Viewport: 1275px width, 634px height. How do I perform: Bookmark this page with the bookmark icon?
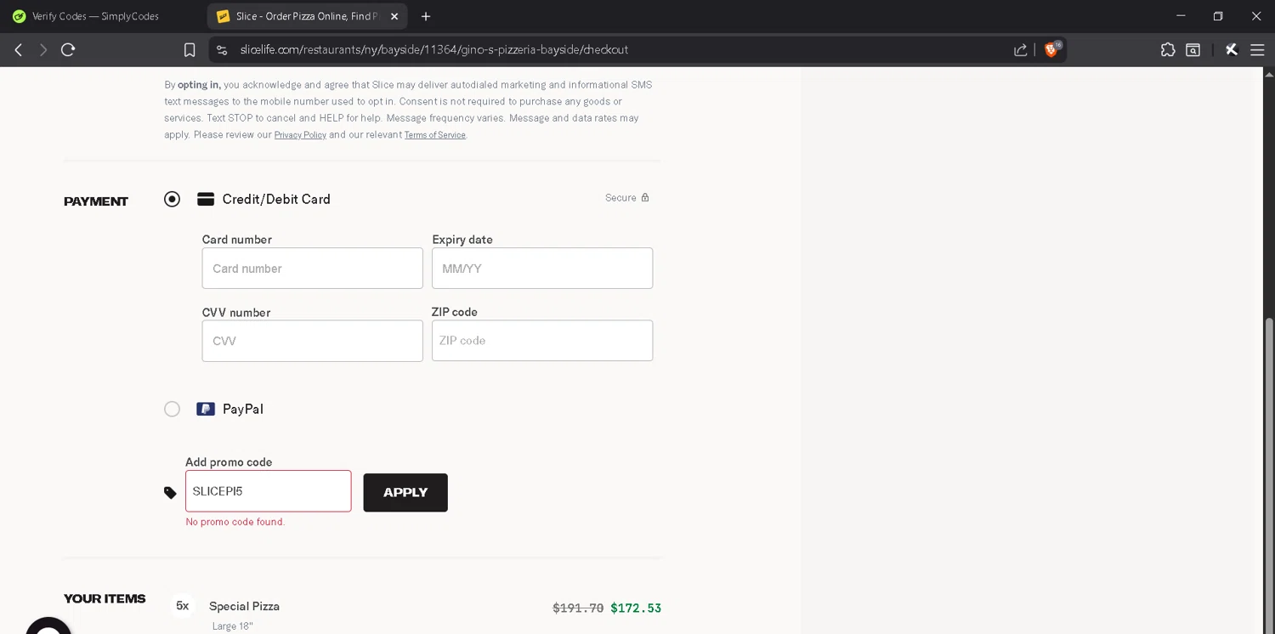(x=190, y=50)
